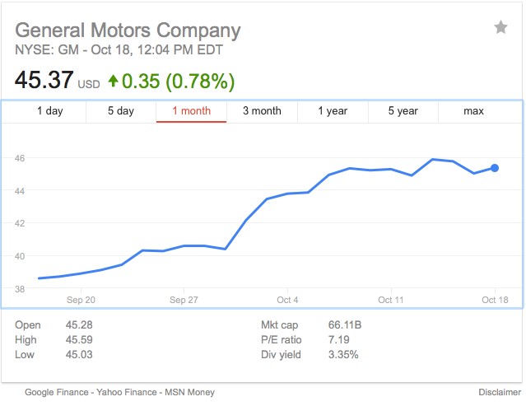
Task: Switch to 1 year view
Action: (x=333, y=111)
